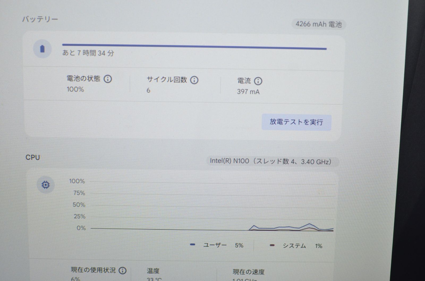This screenshot has height=281, width=425.
Task: Run the discharge test with 放電テストを実行
Action: (x=296, y=122)
